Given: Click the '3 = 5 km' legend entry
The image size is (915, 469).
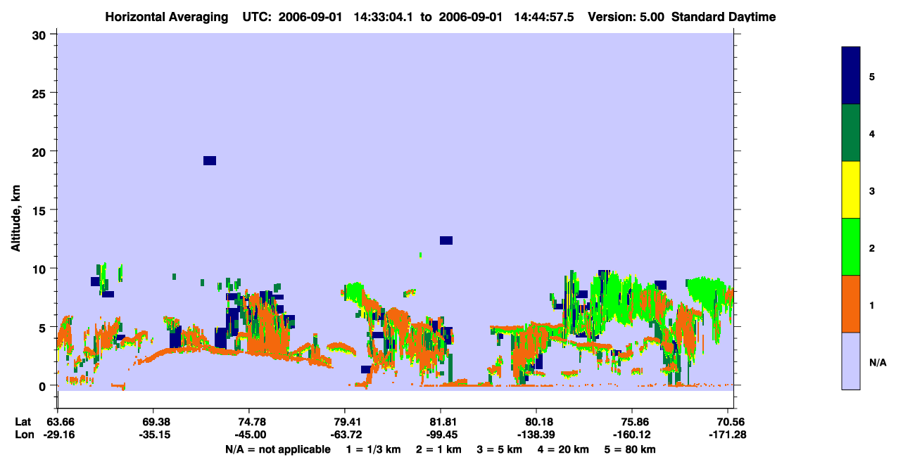Looking at the screenshot, I should [x=501, y=449].
